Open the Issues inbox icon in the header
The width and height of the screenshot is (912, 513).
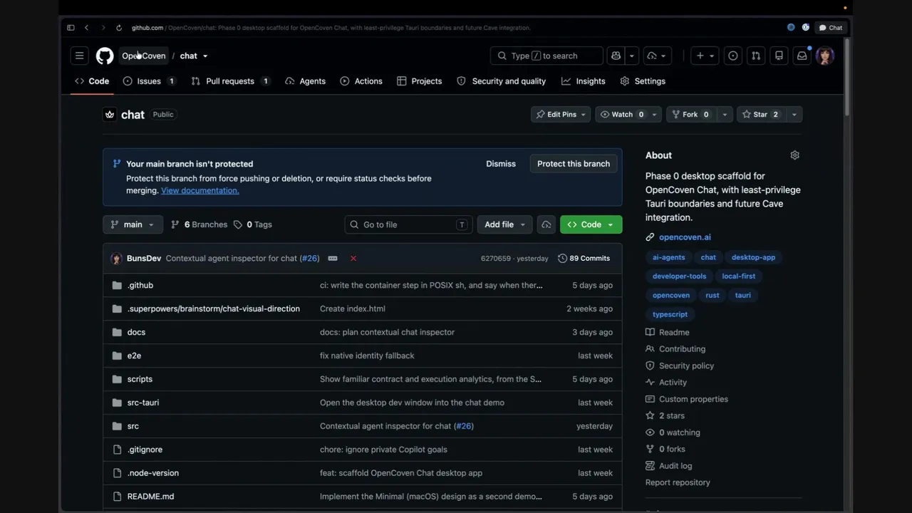coord(732,56)
